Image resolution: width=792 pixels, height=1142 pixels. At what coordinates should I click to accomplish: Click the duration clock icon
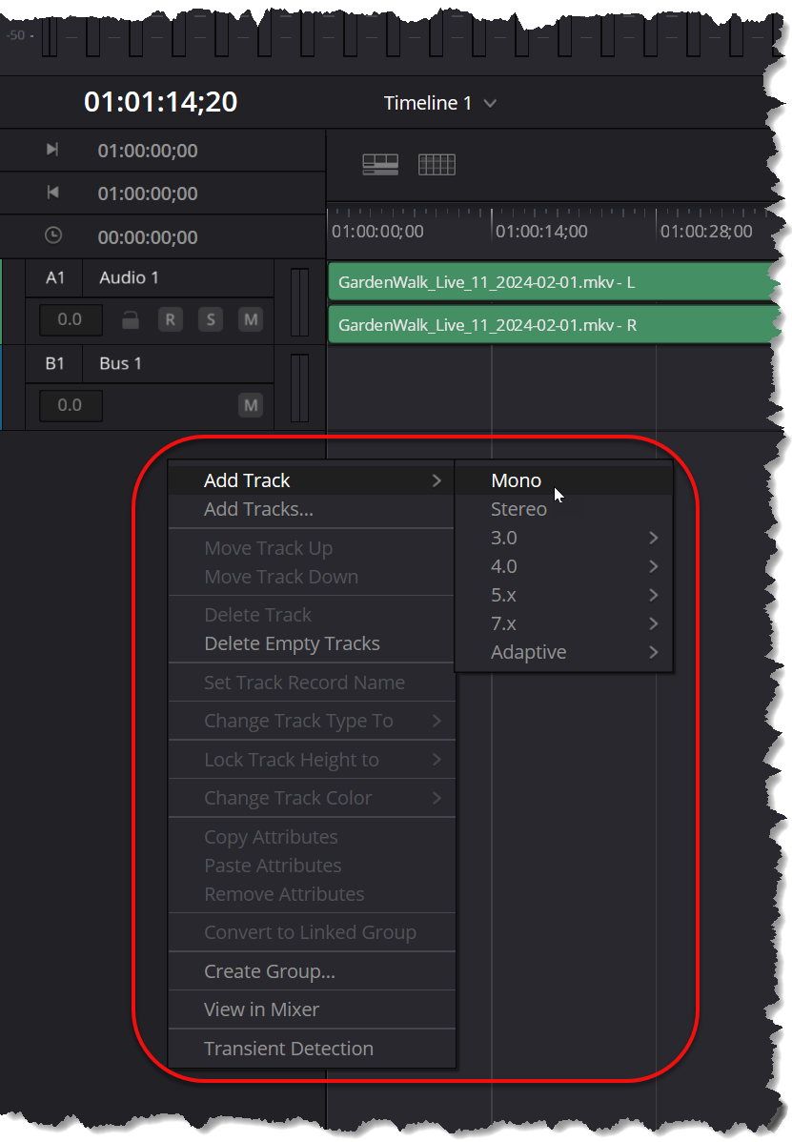click(x=53, y=235)
